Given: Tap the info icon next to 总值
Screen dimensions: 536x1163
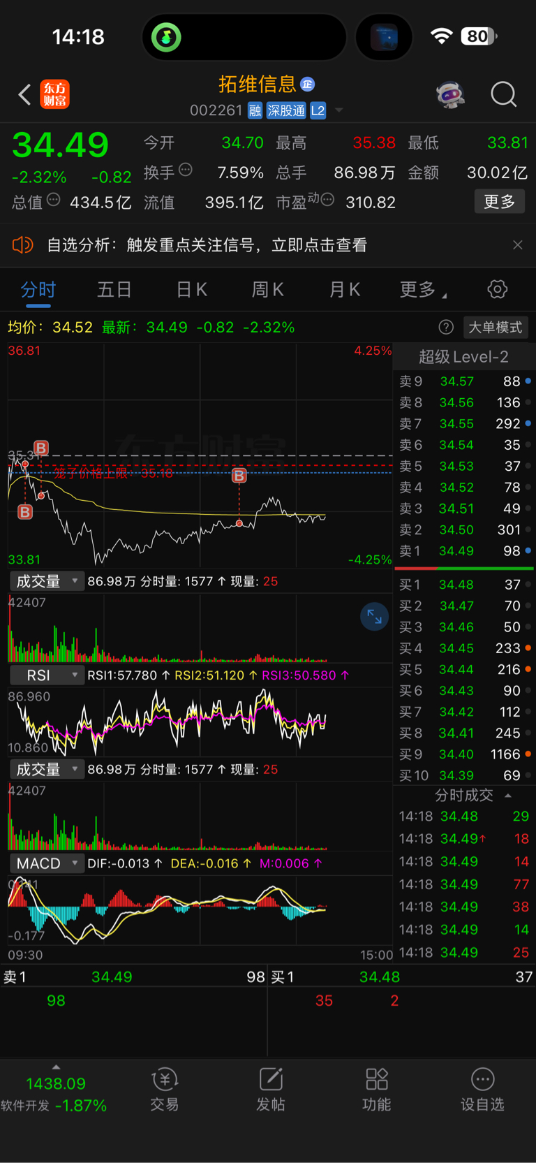Looking at the screenshot, I should 53,200.
